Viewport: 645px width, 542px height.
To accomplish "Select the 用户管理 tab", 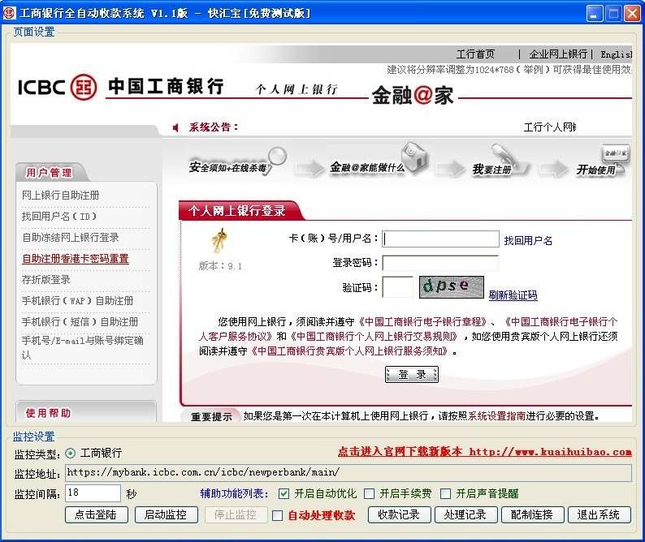I will [50, 173].
